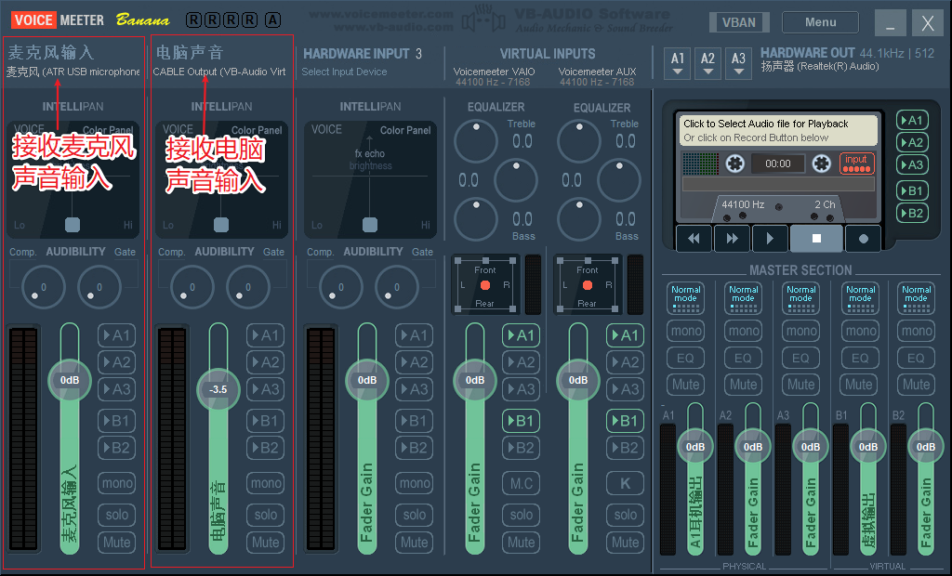Switch A1 bus Normal mode button
This screenshot has width=952, height=576.
point(685,297)
